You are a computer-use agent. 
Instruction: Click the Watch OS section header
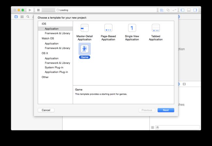click(x=48, y=38)
